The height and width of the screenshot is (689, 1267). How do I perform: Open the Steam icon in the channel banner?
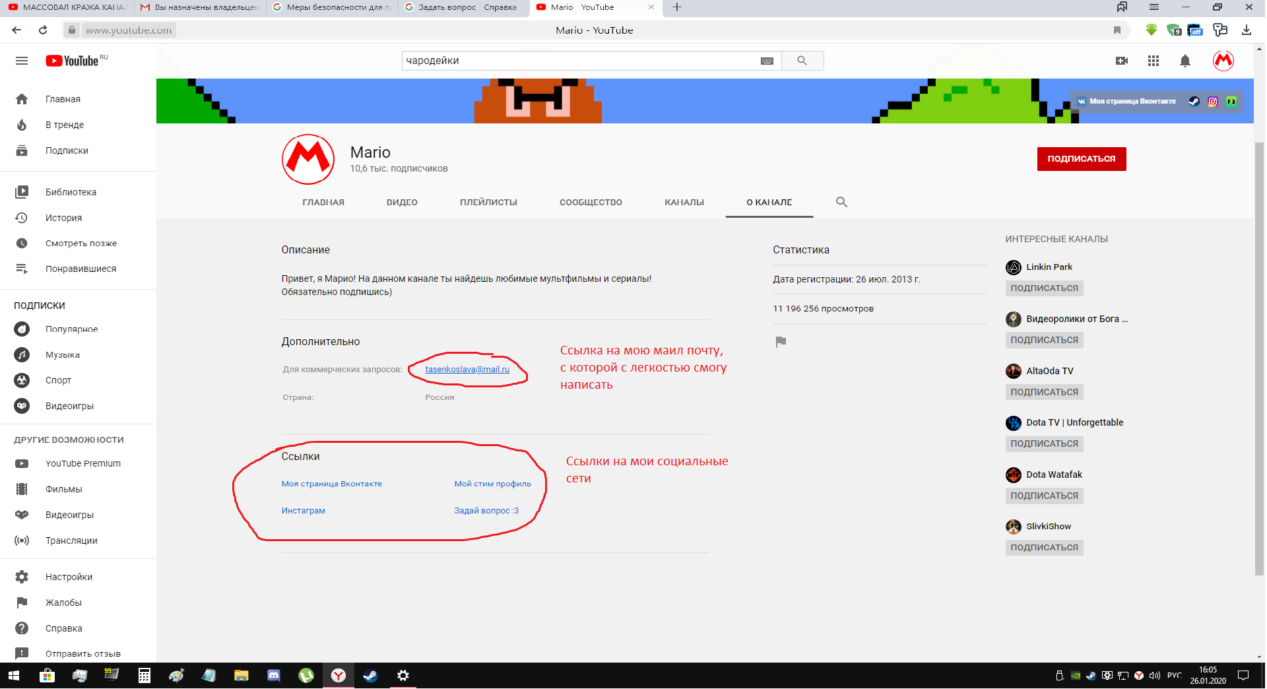click(x=1194, y=102)
